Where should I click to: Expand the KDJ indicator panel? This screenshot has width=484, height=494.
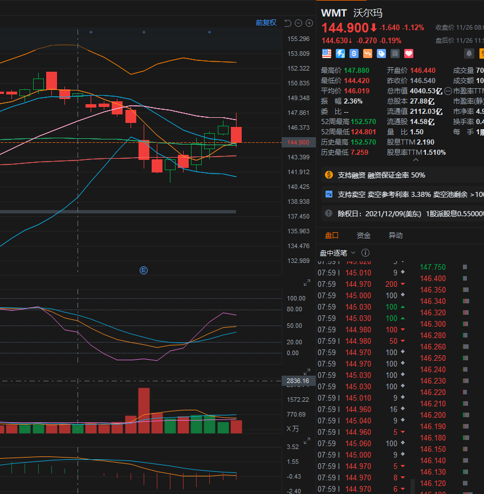pos(307,372)
